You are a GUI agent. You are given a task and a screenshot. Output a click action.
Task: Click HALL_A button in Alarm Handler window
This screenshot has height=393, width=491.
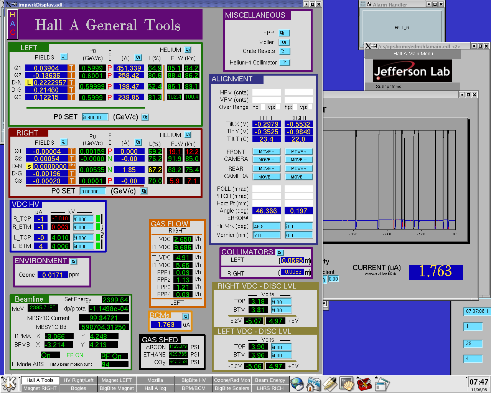point(402,28)
